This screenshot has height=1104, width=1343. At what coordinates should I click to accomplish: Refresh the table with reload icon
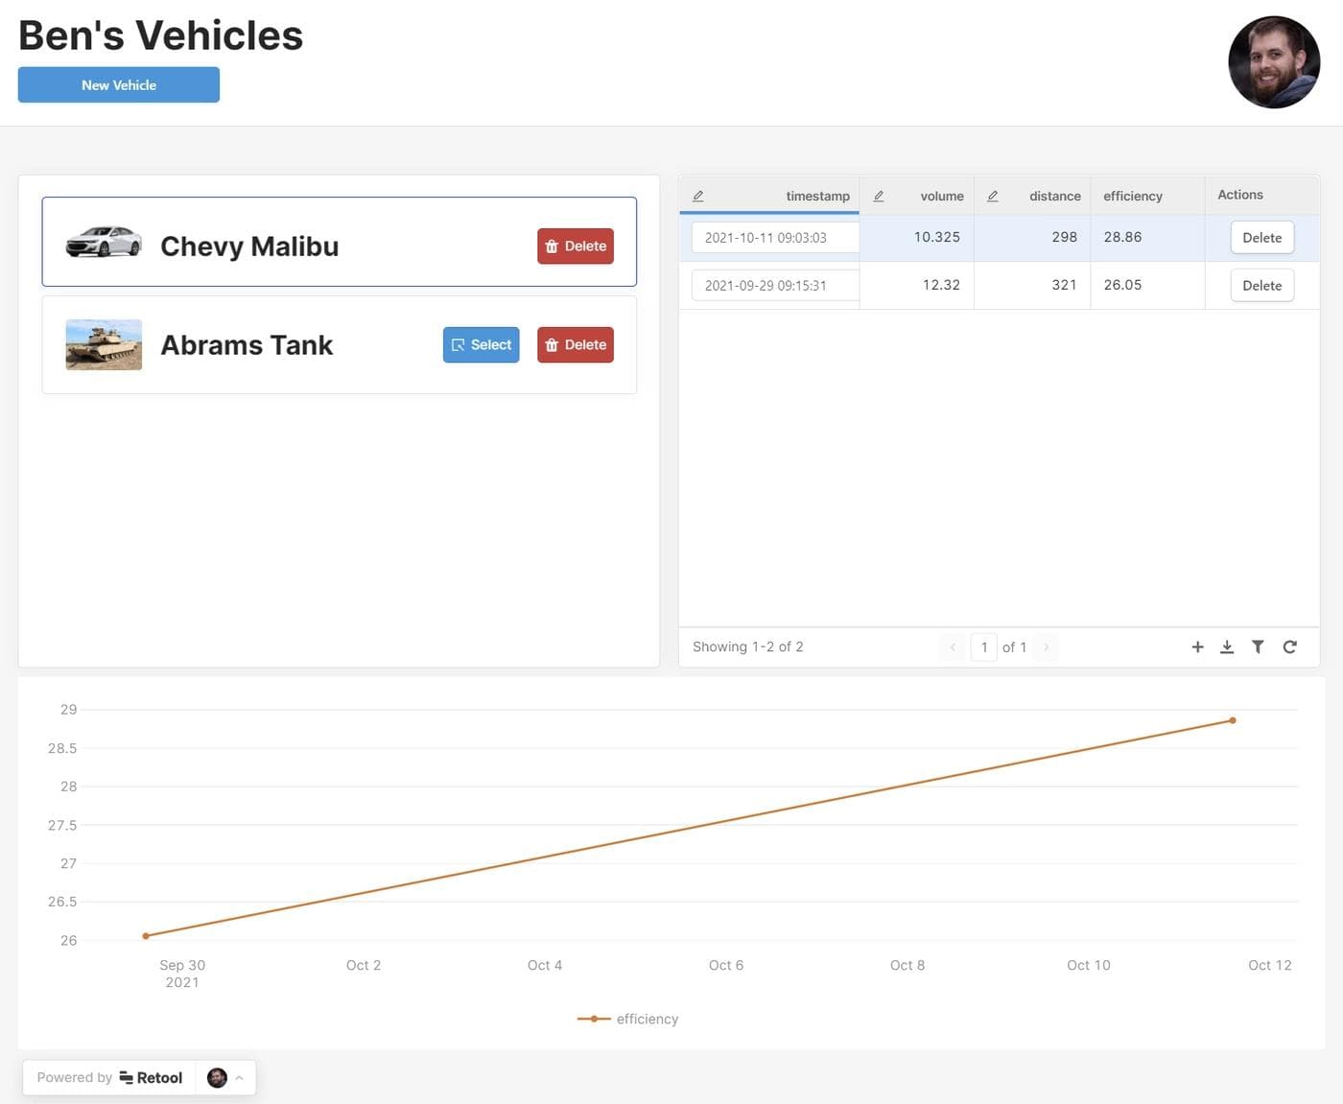pyautogui.click(x=1289, y=647)
